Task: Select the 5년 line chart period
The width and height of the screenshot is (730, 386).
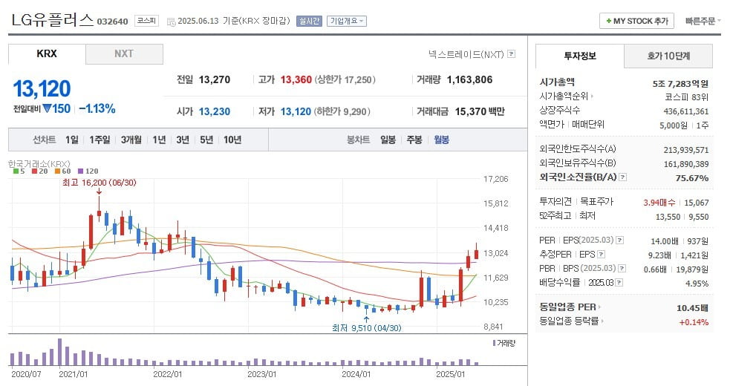Action: [x=206, y=140]
